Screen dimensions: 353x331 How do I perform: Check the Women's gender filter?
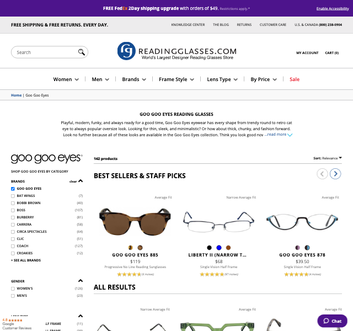pyautogui.click(x=13, y=289)
